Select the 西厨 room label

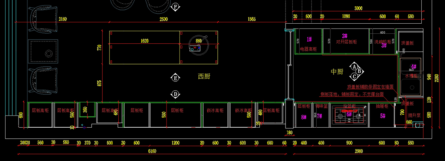pyautogui.click(x=204, y=76)
